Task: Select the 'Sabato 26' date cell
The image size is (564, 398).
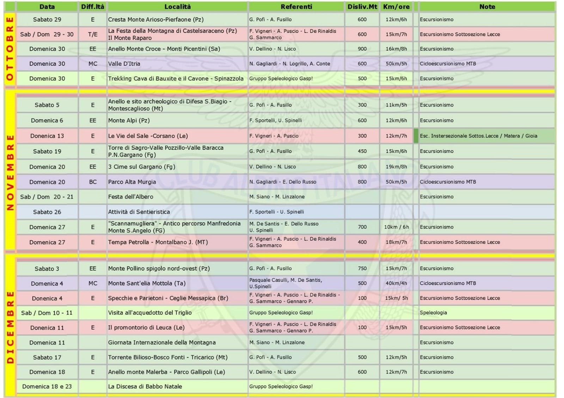Action: click(47, 212)
